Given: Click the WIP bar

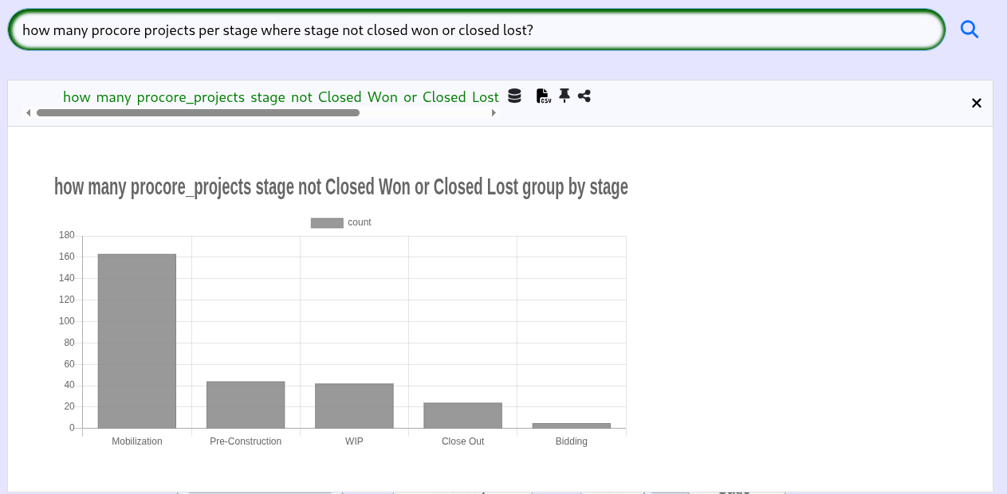Looking at the screenshot, I should coord(354,406).
